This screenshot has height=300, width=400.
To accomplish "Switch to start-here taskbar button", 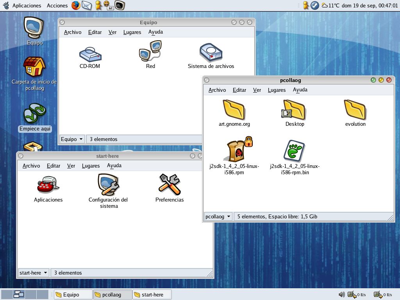I will point(152,295).
